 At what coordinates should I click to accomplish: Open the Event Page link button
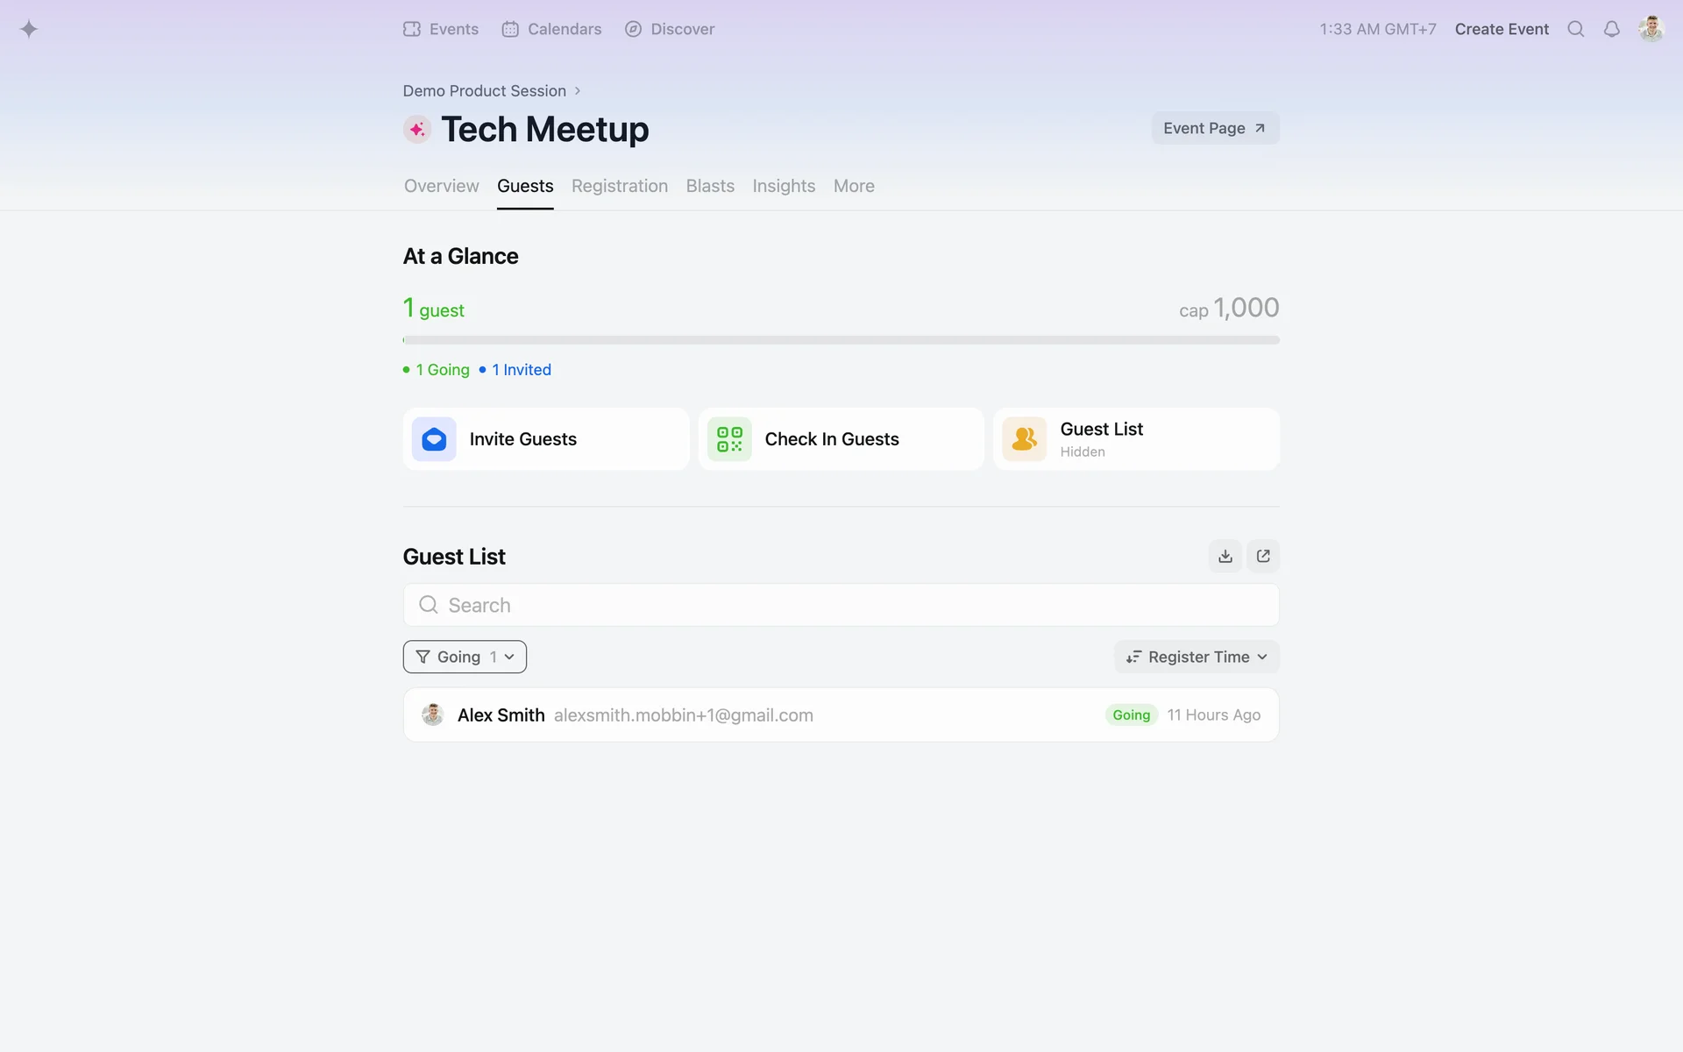1215,128
